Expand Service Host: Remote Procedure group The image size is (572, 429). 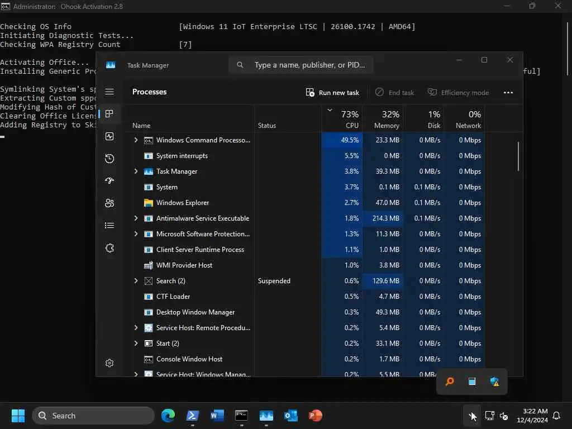tap(136, 327)
